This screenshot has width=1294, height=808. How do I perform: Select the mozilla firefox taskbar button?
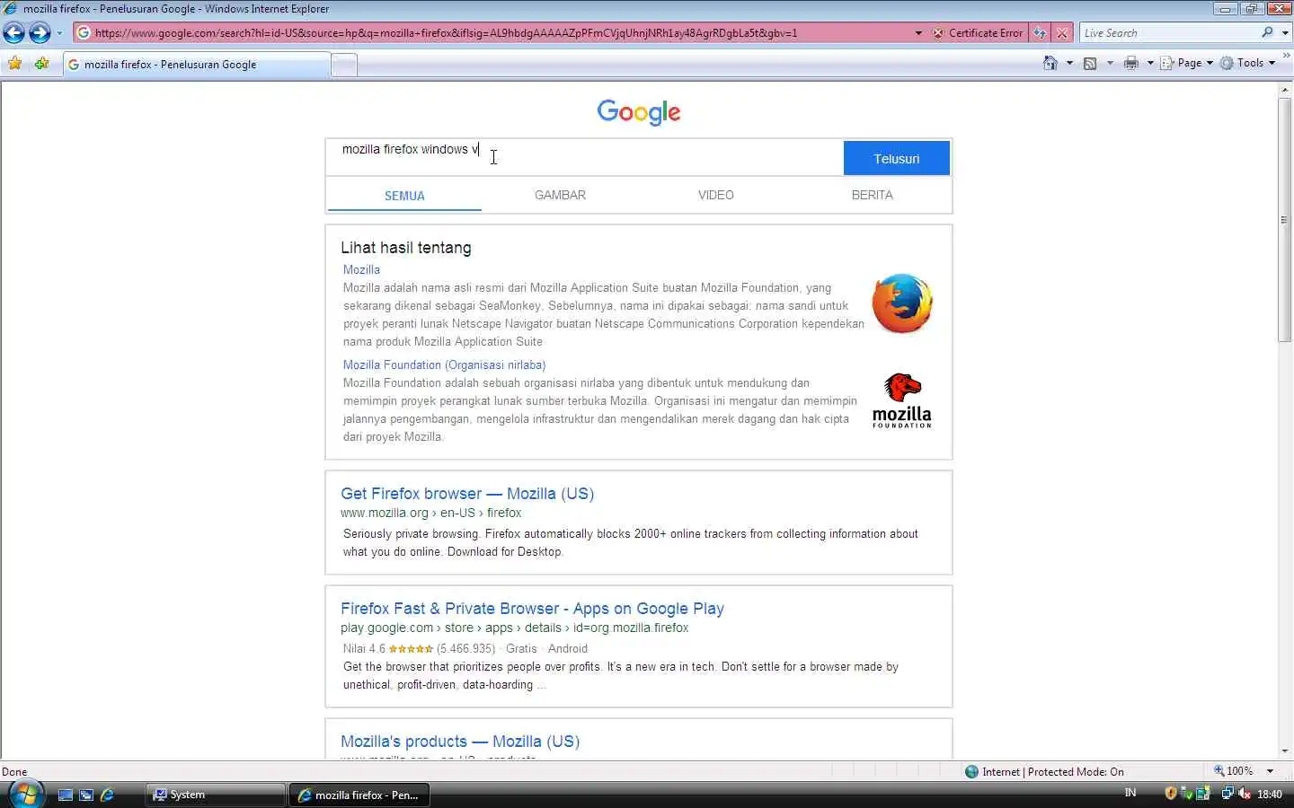coord(359,795)
